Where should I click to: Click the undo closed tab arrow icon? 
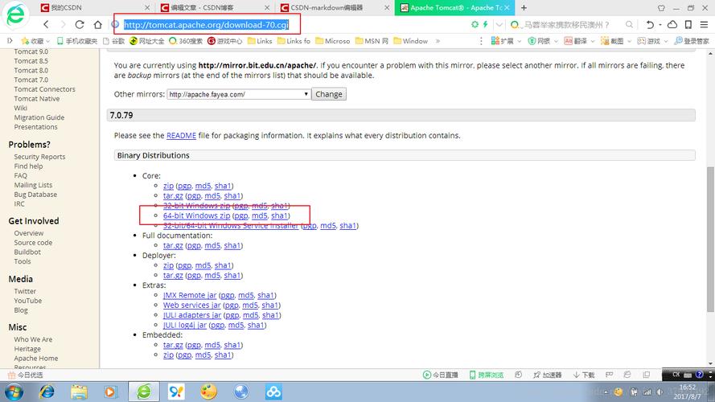(x=650, y=24)
